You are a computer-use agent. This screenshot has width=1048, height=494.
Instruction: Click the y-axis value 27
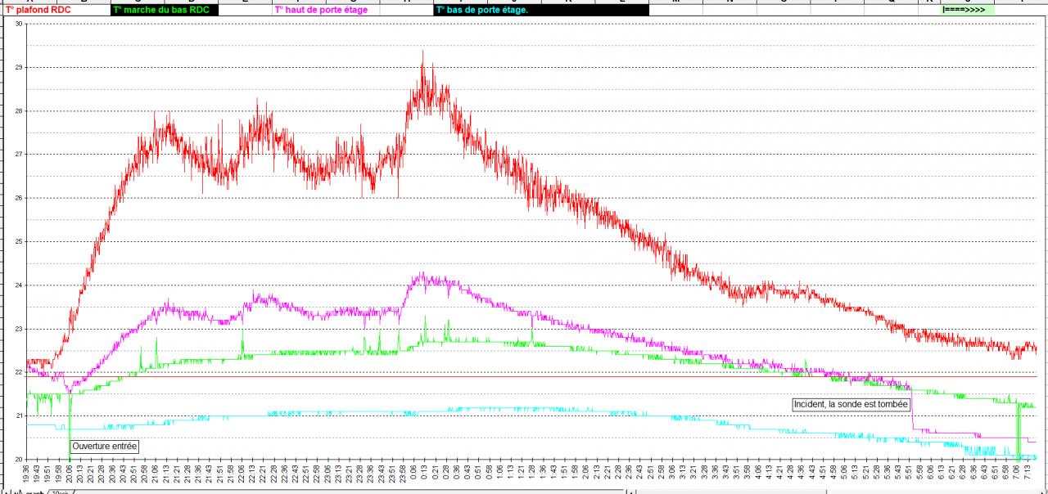pyautogui.click(x=19, y=154)
